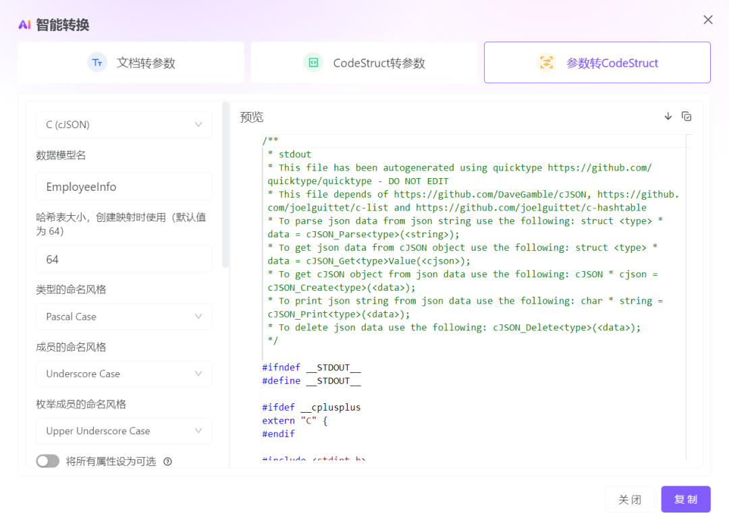Screen dimensions: 729x522
Task: Switch to the 文档转参数 tab
Action: click(x=130, y=62)
